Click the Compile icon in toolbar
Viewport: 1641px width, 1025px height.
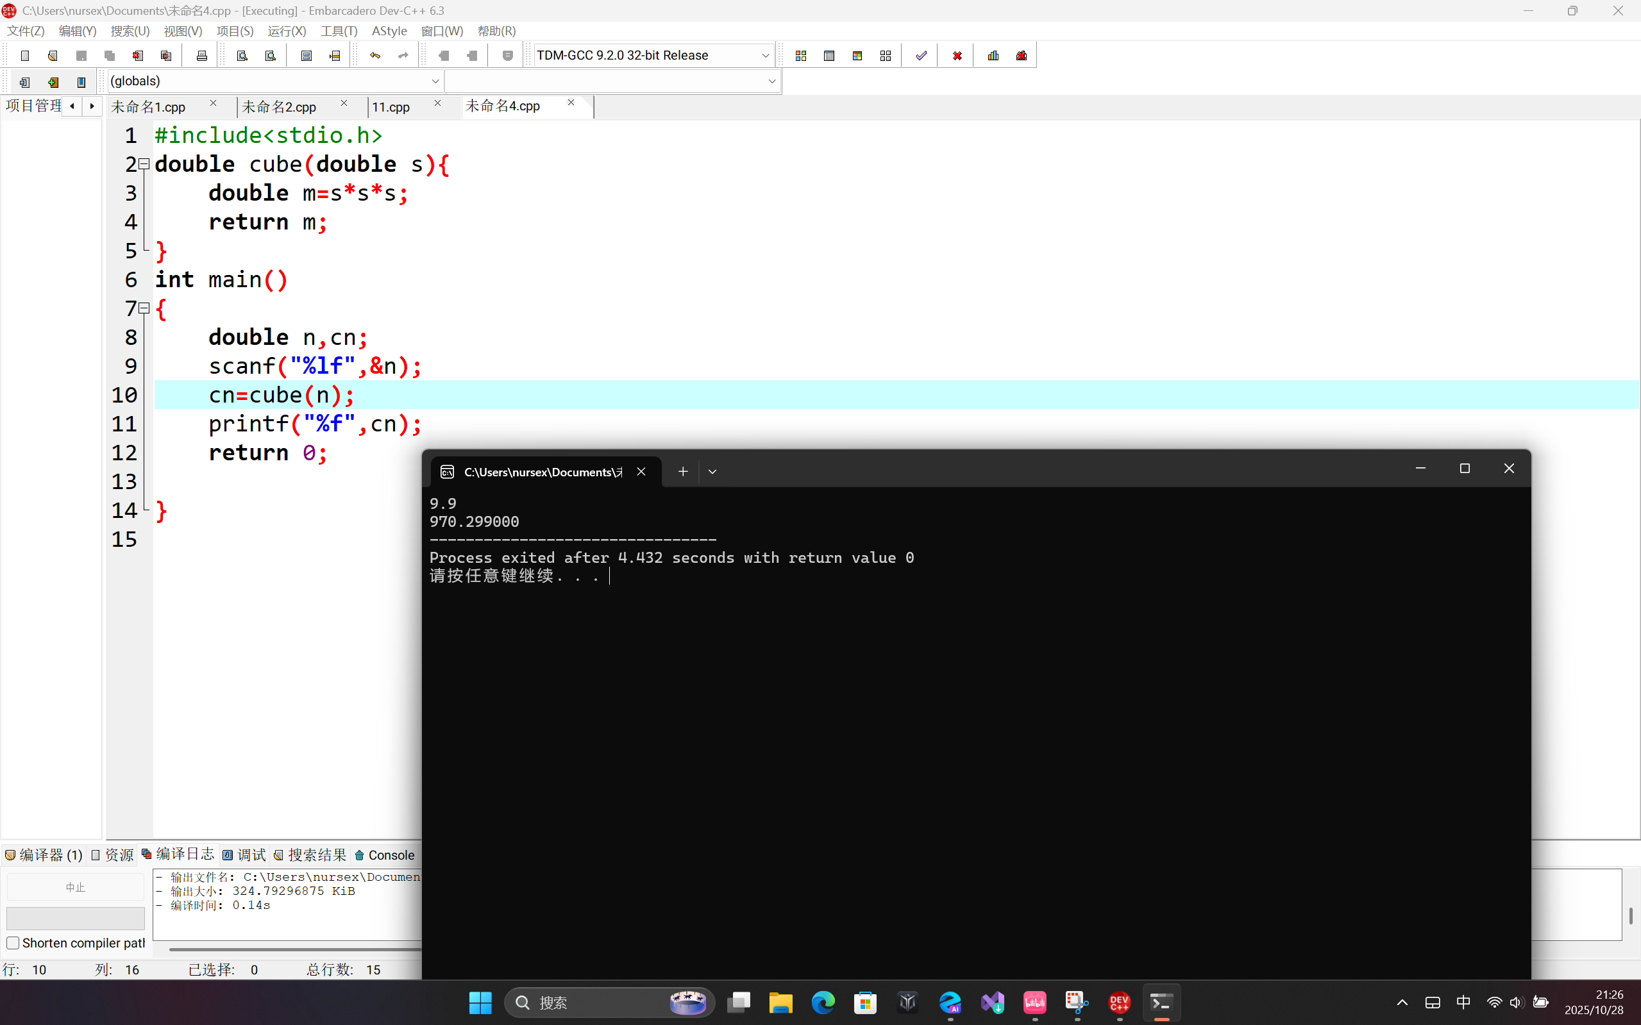coord(801,56)
